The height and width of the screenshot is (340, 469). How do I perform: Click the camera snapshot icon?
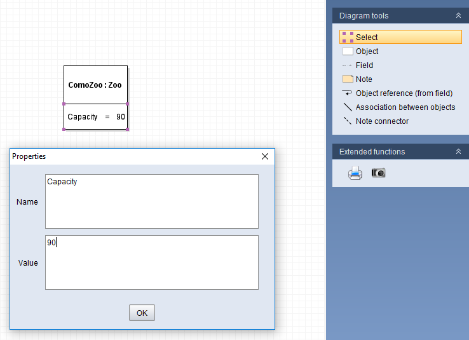click(x=378, y=173)
